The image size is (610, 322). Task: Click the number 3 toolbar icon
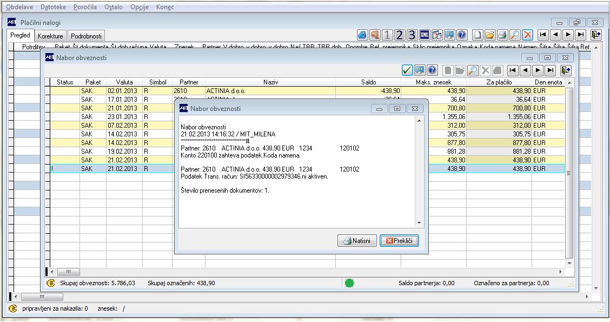click(x=412, y=35)
